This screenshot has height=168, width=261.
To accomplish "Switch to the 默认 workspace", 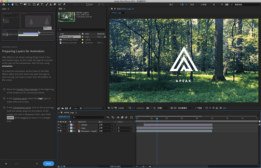I will [171, 5].
